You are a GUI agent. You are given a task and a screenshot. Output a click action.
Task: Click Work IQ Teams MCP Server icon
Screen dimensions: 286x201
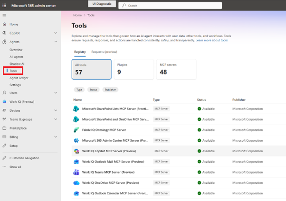76,172
